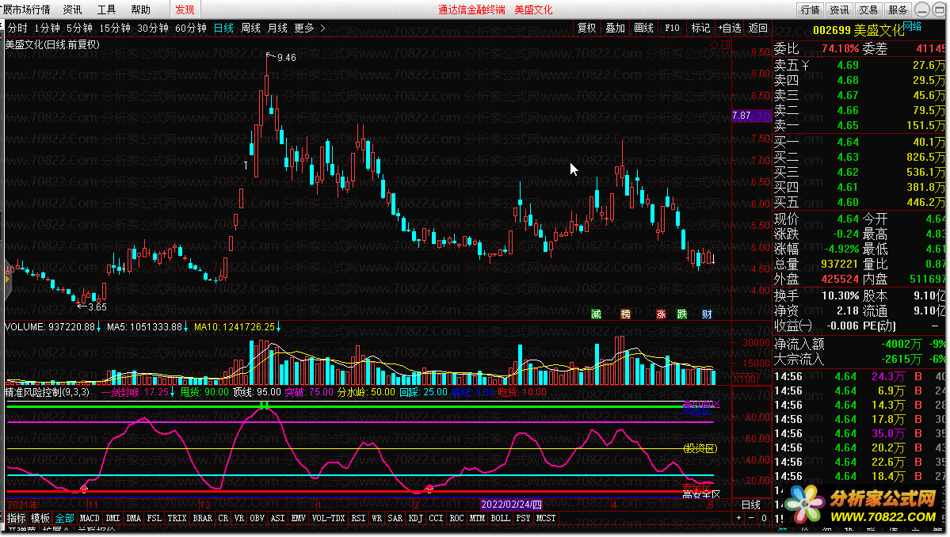The width and height of the screenshot is (950, 537).
Task: Select the DMA indicator
Action: point(133,518)
